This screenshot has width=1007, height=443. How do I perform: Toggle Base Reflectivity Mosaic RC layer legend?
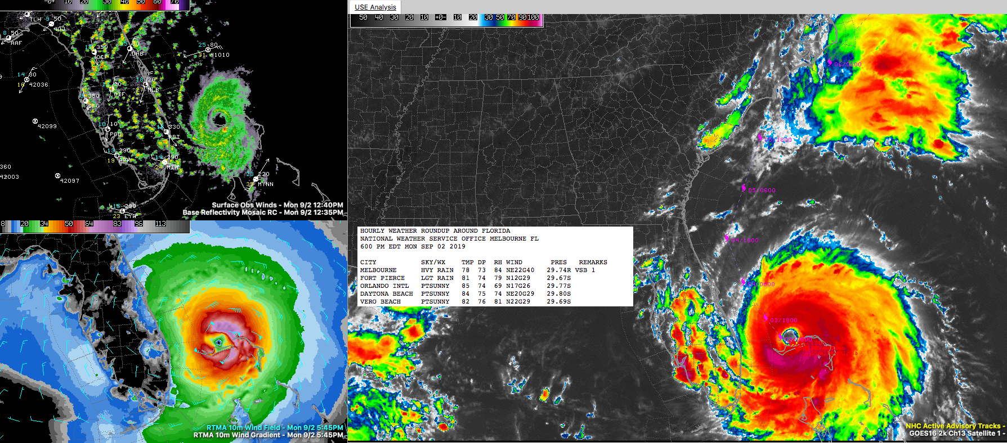[x=262, y=213]
